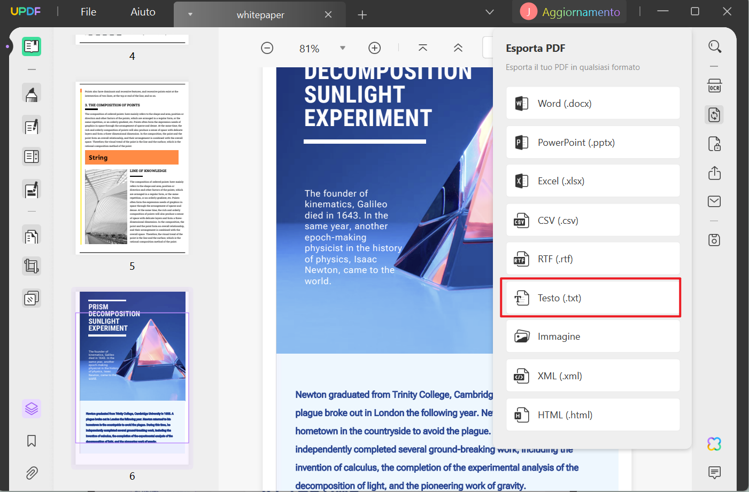Export to XML (.xml)
749x492 pixels.
pyautogui.click(x=593, y=376)
